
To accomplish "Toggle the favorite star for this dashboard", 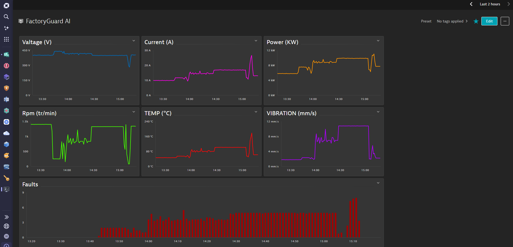I will click(476, 21).
